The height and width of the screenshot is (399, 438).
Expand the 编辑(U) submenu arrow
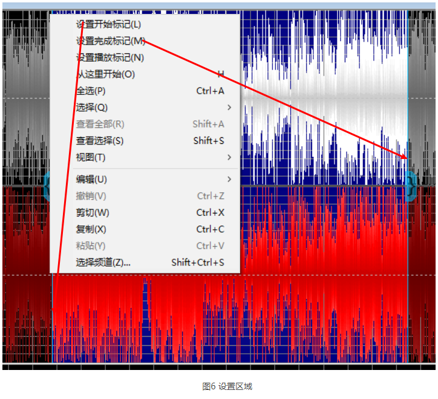pyautogui.click(x=229, y=180)
